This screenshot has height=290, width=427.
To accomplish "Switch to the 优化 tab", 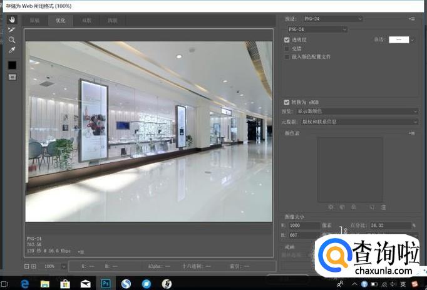I will tap(61, 21).
